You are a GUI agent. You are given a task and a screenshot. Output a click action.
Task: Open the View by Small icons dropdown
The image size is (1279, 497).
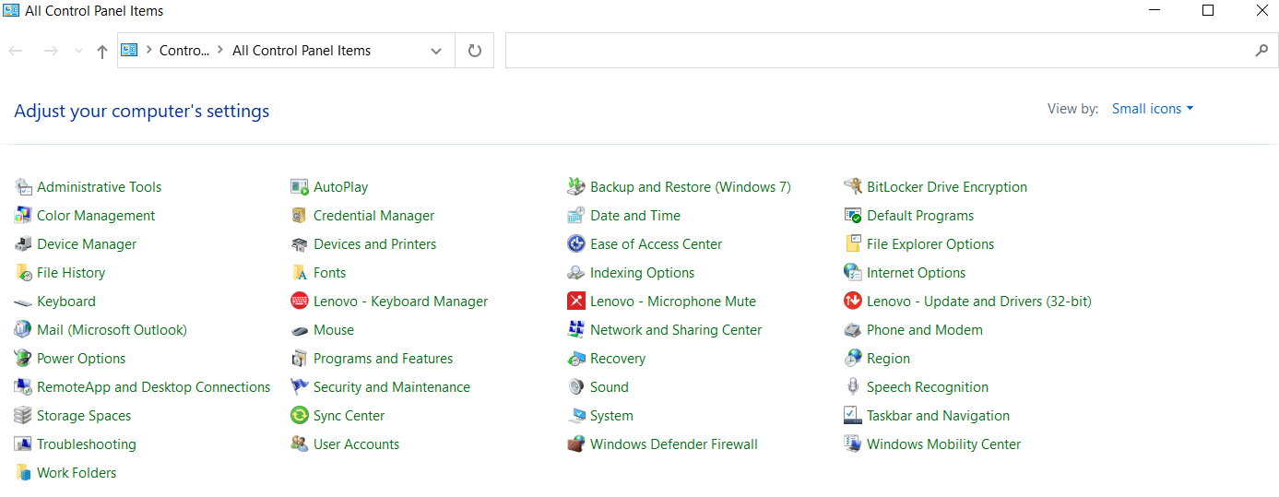point(1153,109)
